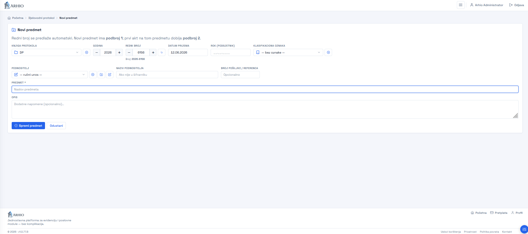Open settings gear next to Knjiga protokola

point(87,52)
